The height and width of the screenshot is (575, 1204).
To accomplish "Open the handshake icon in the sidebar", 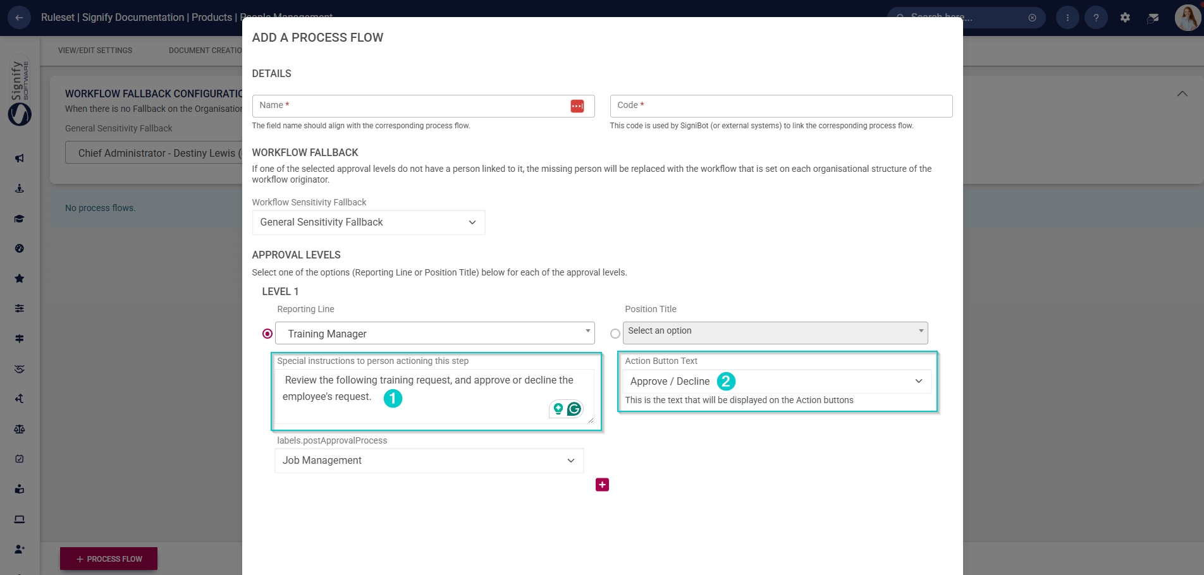I will point(20,368).
